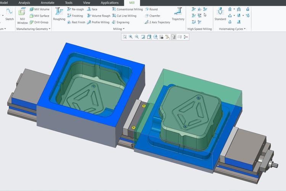Select the Roughing milling tool
This screenshot has width=286, height=191.
coord(59,14)
